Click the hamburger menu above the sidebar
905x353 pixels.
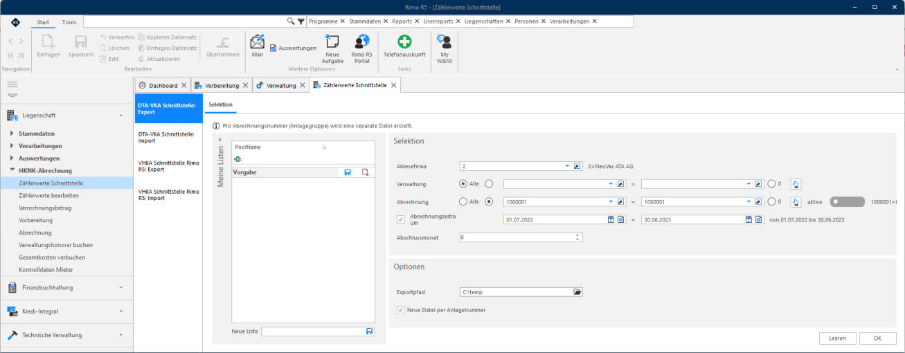(12, 84)
